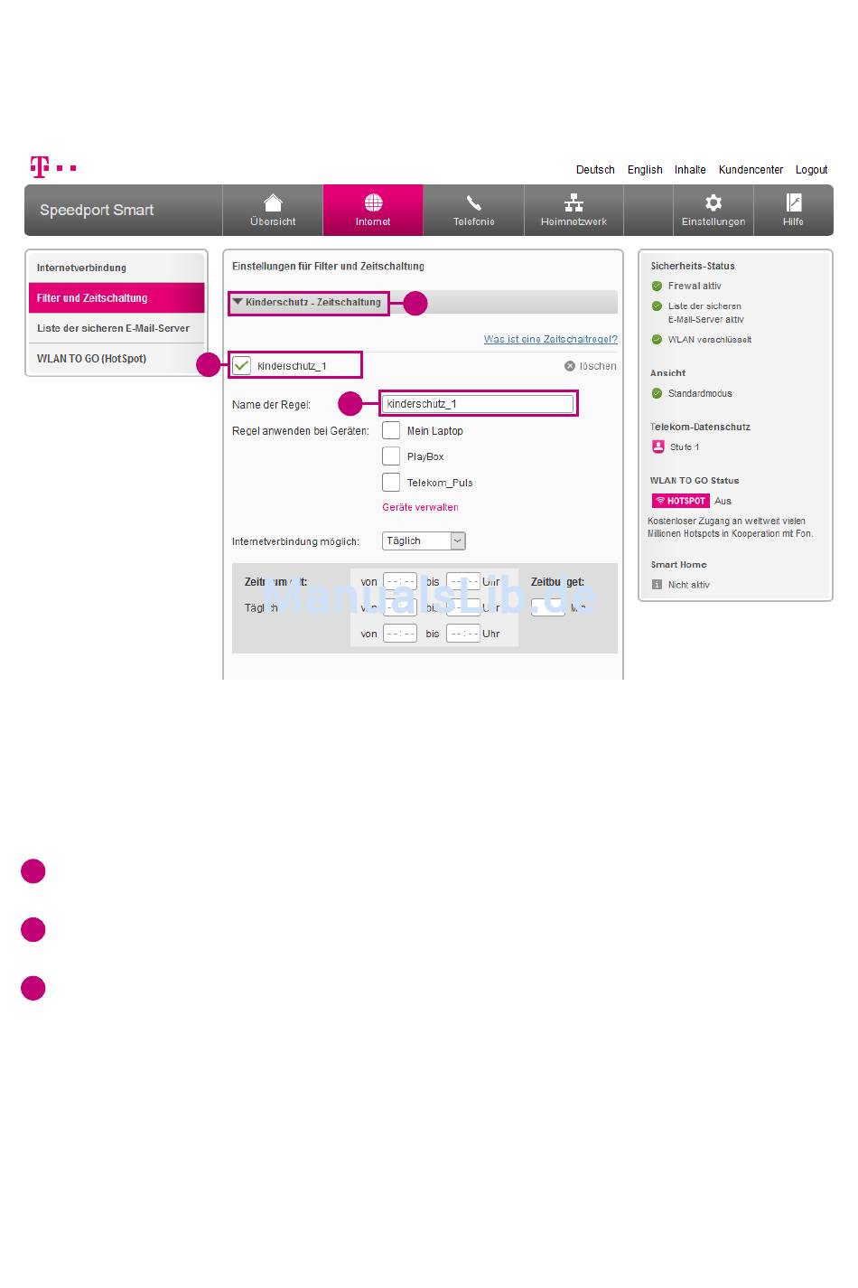Enable rule for PlayBox

point(391,456)
